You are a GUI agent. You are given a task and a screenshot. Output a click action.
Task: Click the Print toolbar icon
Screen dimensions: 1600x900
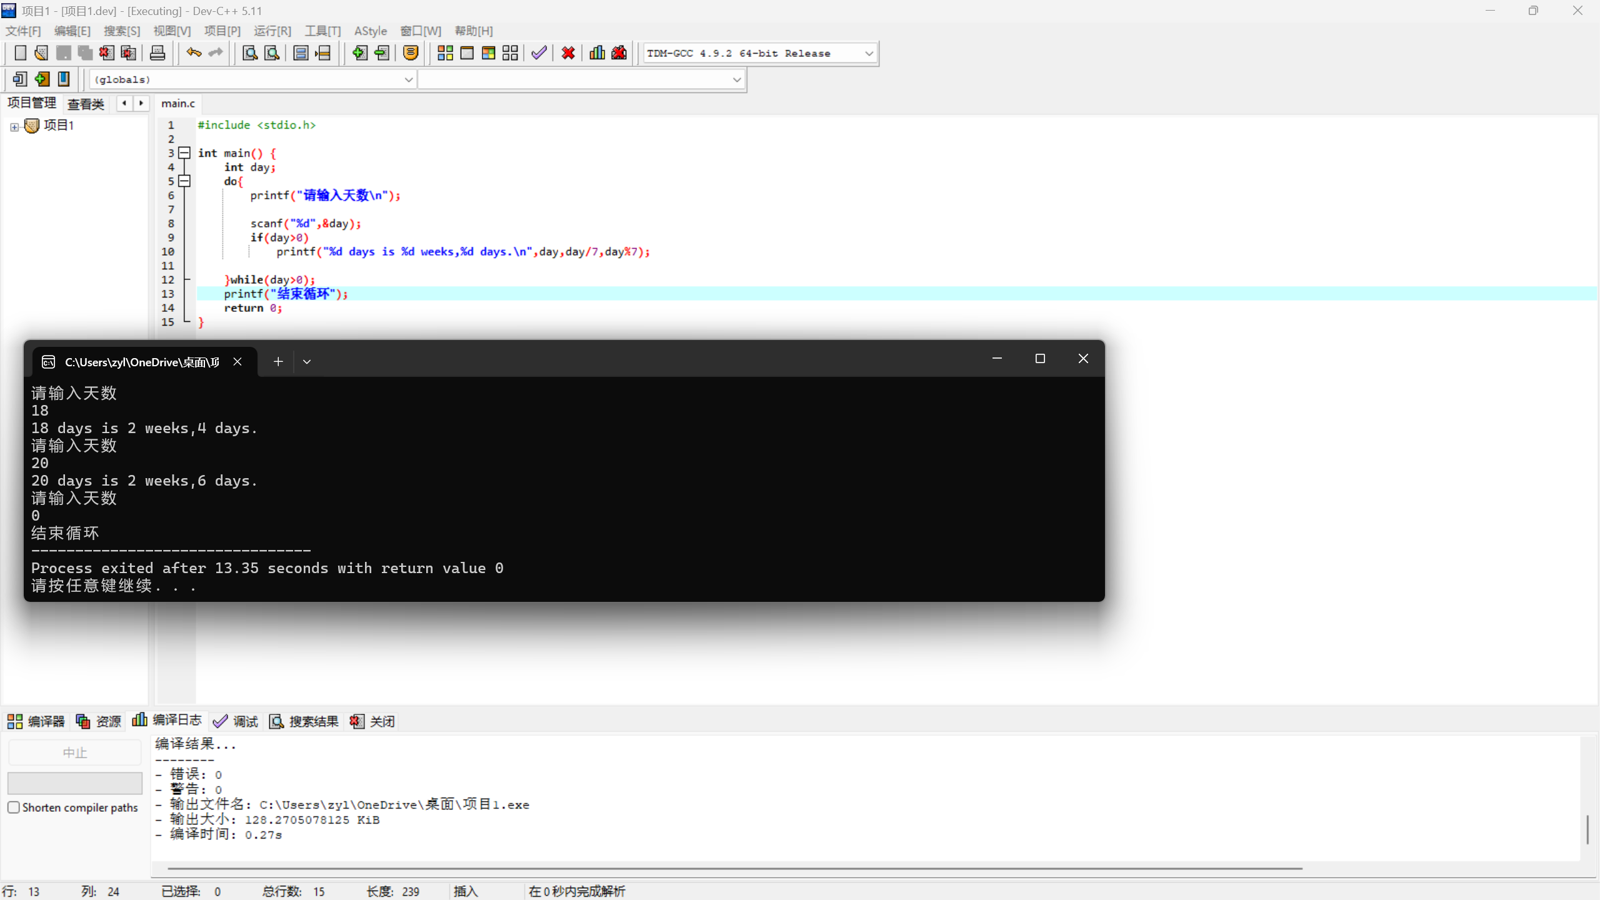pyautogui.click(x=157, y=53)
